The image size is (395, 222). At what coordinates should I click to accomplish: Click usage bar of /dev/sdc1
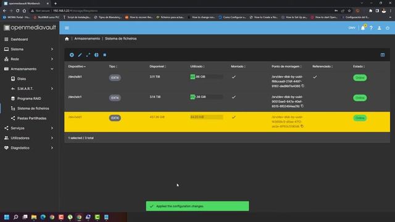tap(207, 97)
